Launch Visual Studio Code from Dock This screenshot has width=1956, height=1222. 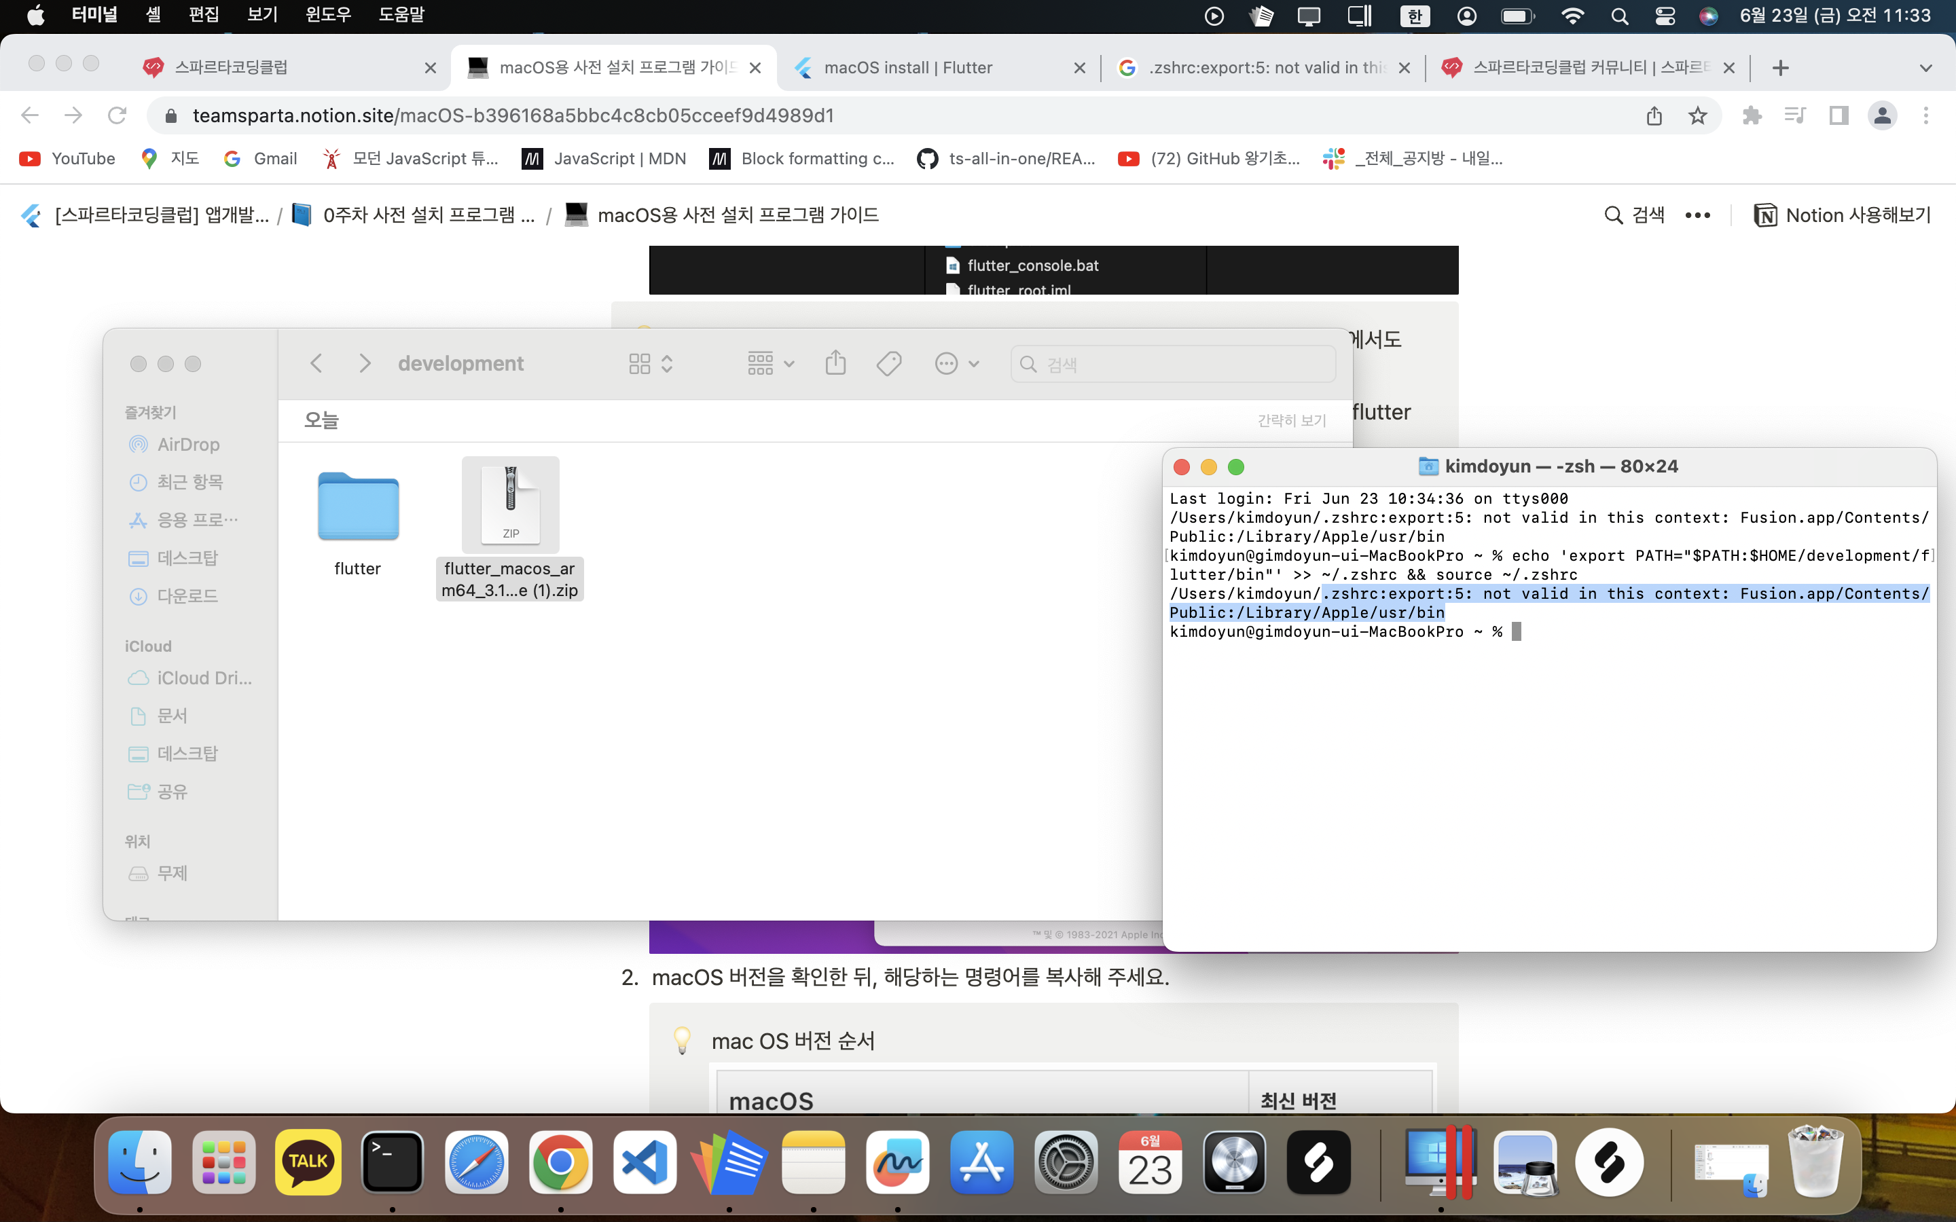click(644, 1162)
